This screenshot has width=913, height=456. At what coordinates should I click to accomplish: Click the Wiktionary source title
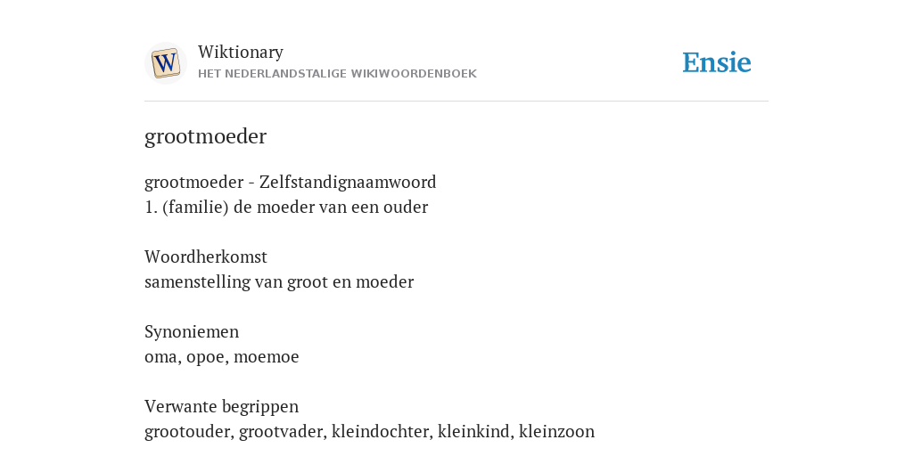point(241,53)
